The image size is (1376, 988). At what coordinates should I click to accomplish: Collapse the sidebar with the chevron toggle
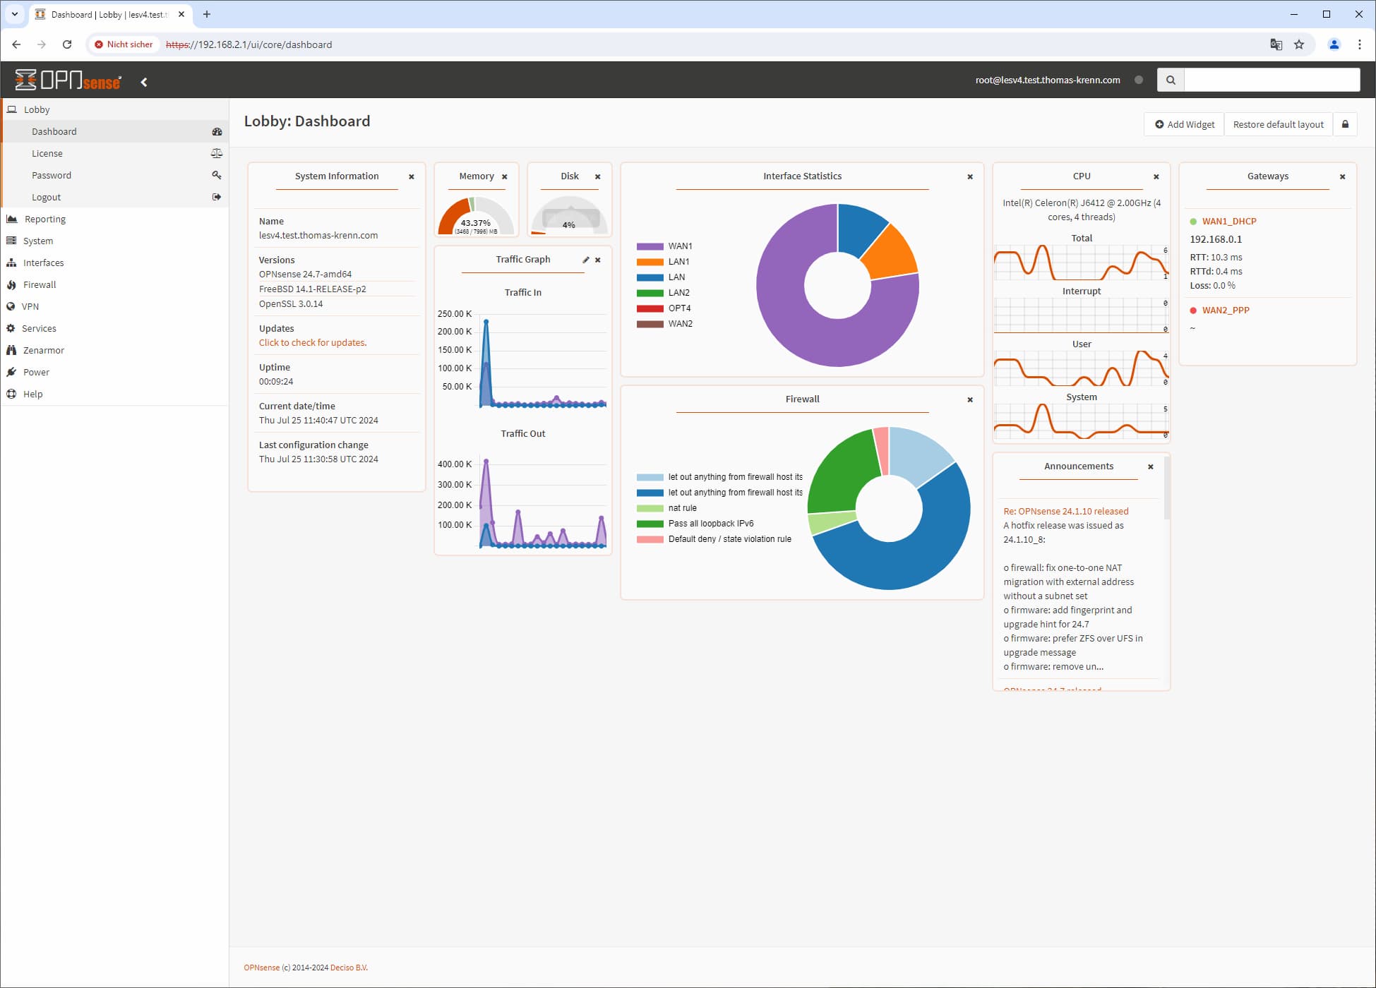(x=144, y=82)
